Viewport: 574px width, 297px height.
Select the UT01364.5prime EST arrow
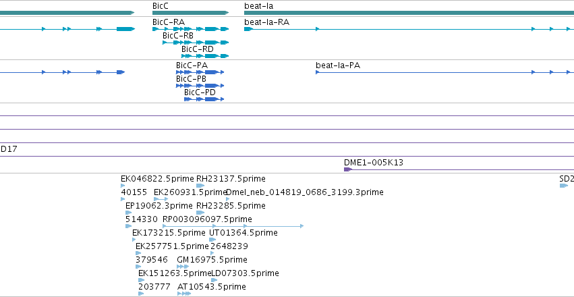coord(212,240)
